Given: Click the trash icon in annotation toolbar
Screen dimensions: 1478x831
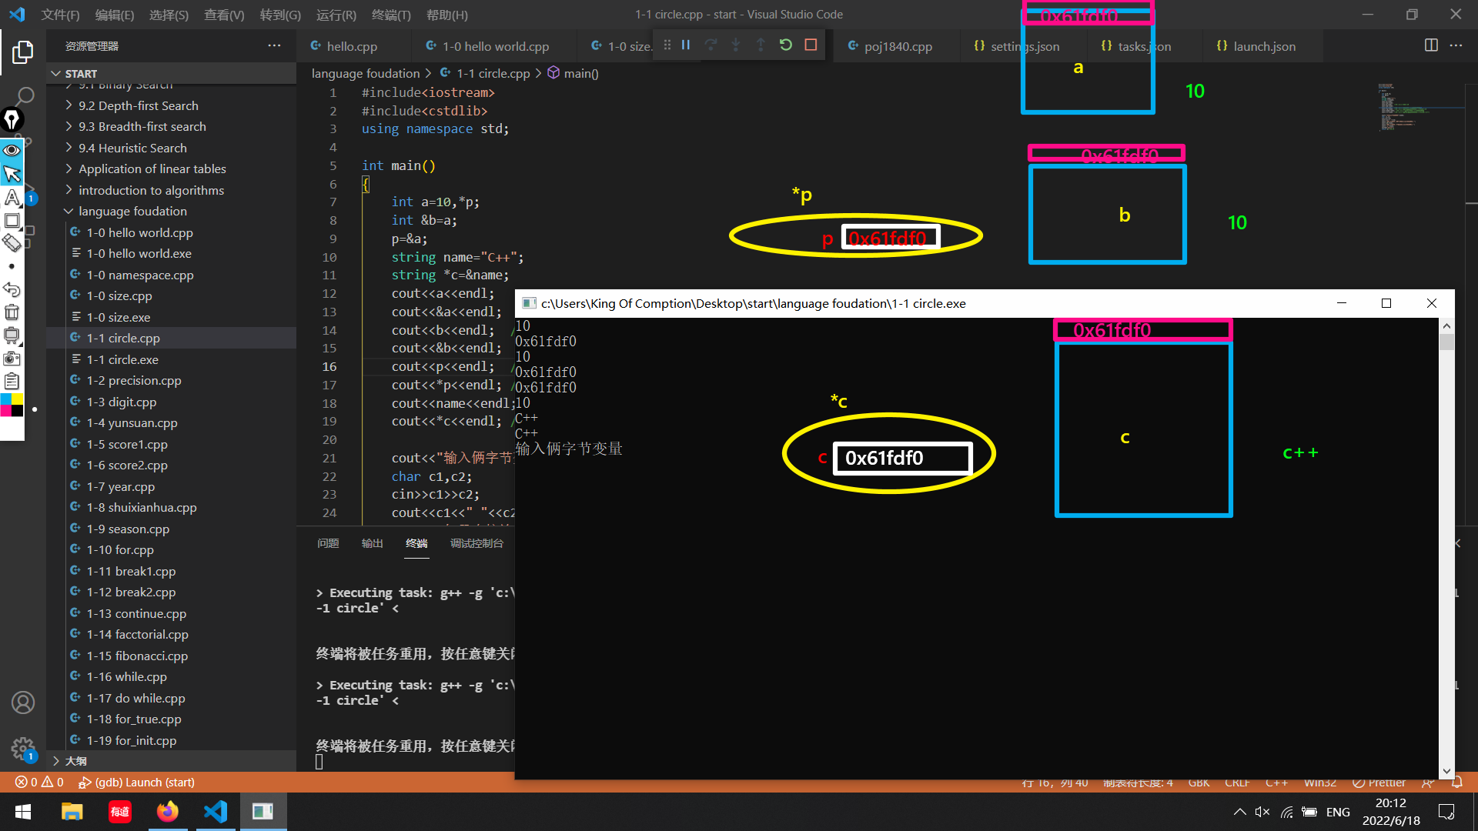Looking at the screenshot, I should click(12, 312).
